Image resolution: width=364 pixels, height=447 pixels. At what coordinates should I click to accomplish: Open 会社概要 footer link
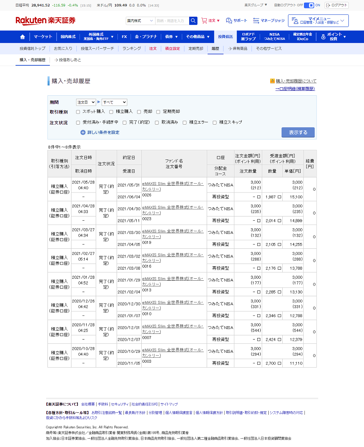point(88,404)
